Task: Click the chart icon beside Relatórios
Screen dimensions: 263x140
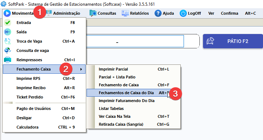Action: [x=125, y=13]
